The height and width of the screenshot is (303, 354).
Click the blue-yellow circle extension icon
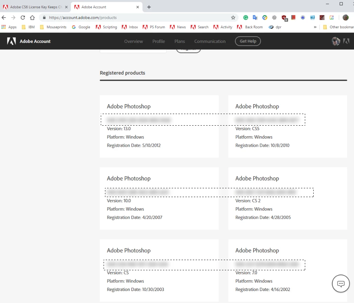click(x=264, y=18)
